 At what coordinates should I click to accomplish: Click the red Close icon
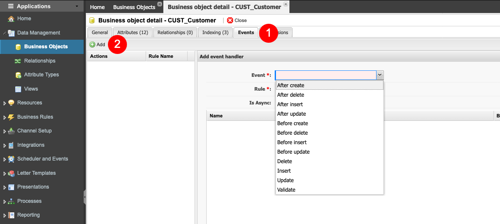[x=230, y=20]
